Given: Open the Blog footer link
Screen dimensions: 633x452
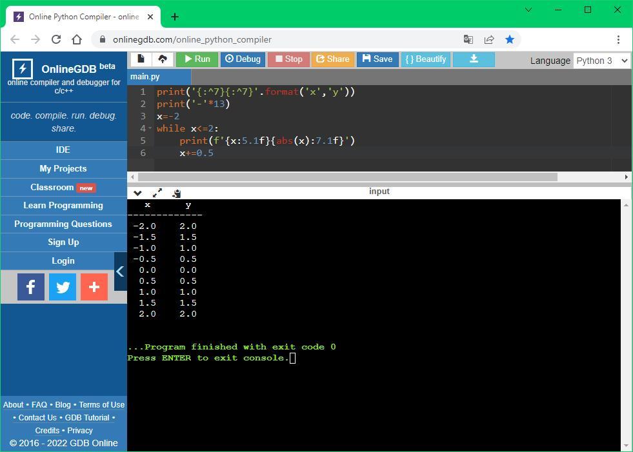Looking at the screenshot, I should pos(63,405).
